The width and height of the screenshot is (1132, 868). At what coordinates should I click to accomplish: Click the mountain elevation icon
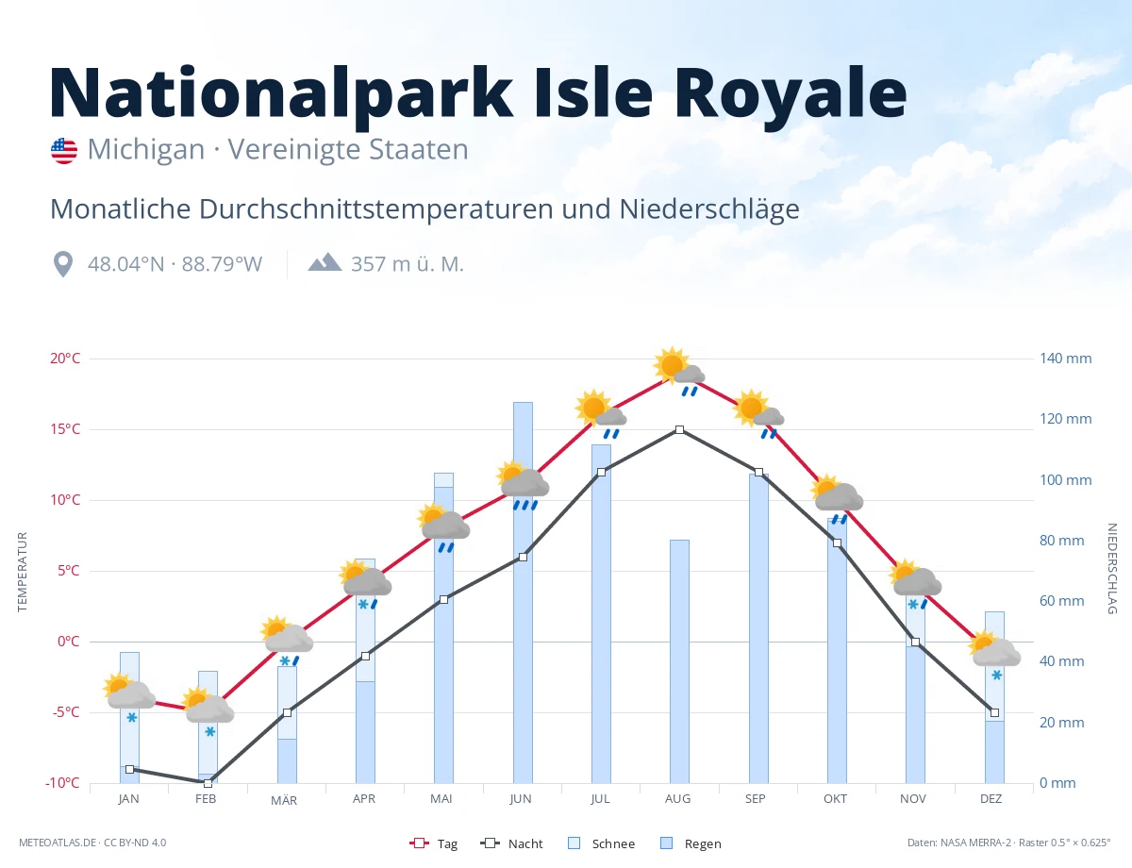(325, 261)
